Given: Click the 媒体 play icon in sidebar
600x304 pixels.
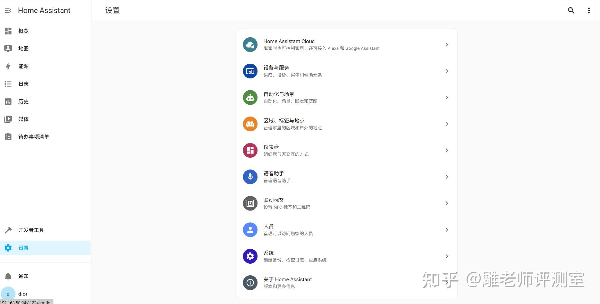Looking at the screenshot, I should 8,119.
